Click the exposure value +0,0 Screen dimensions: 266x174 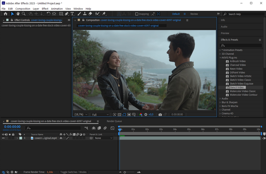(151, 115)
